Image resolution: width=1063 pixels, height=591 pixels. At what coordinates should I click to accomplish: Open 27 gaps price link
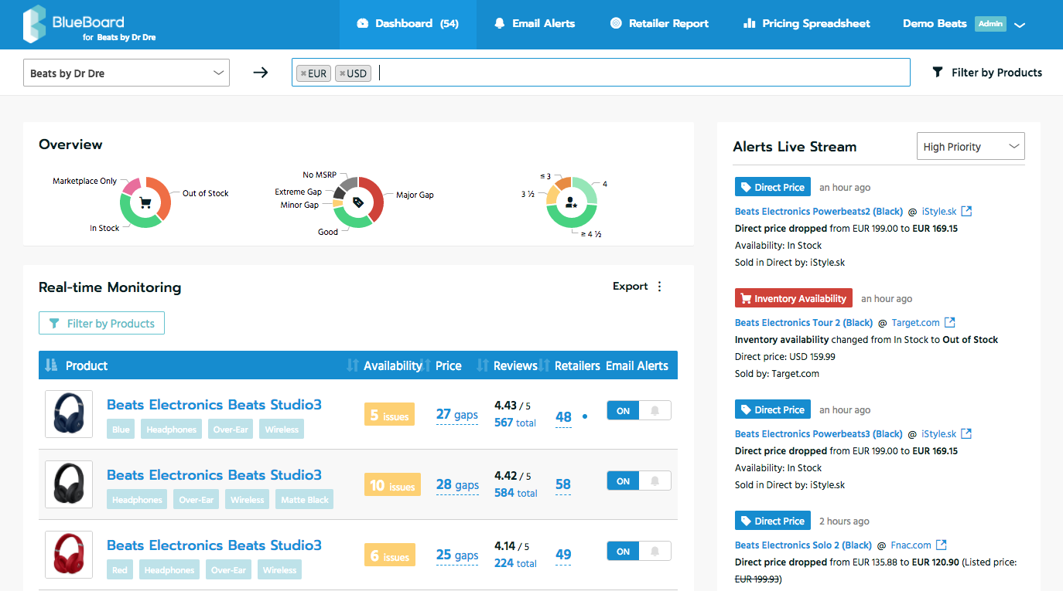coord(457,415)
